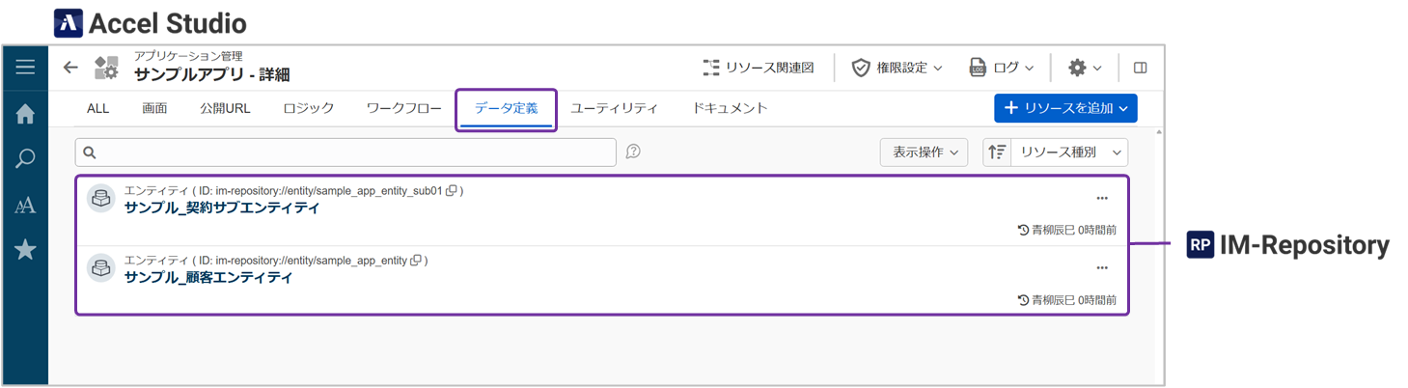Click the back arrow beside application title

coord(70,68)
